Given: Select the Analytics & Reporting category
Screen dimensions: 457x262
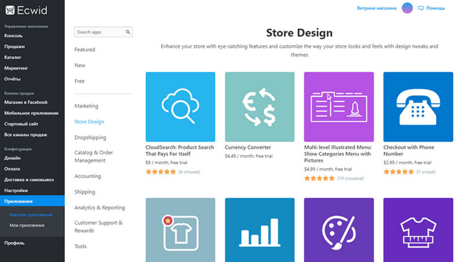Looking at the screenshot, I should pos(99,208).
